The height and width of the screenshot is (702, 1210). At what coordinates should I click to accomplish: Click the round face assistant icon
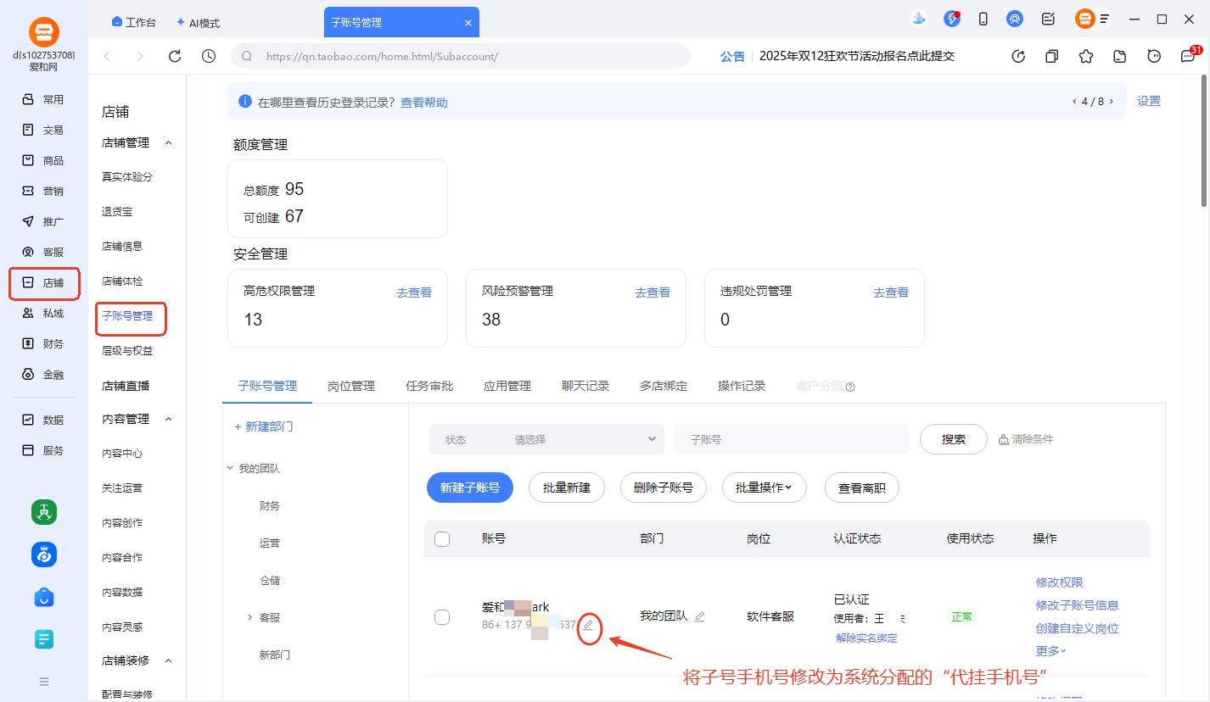click(1154, 56)
